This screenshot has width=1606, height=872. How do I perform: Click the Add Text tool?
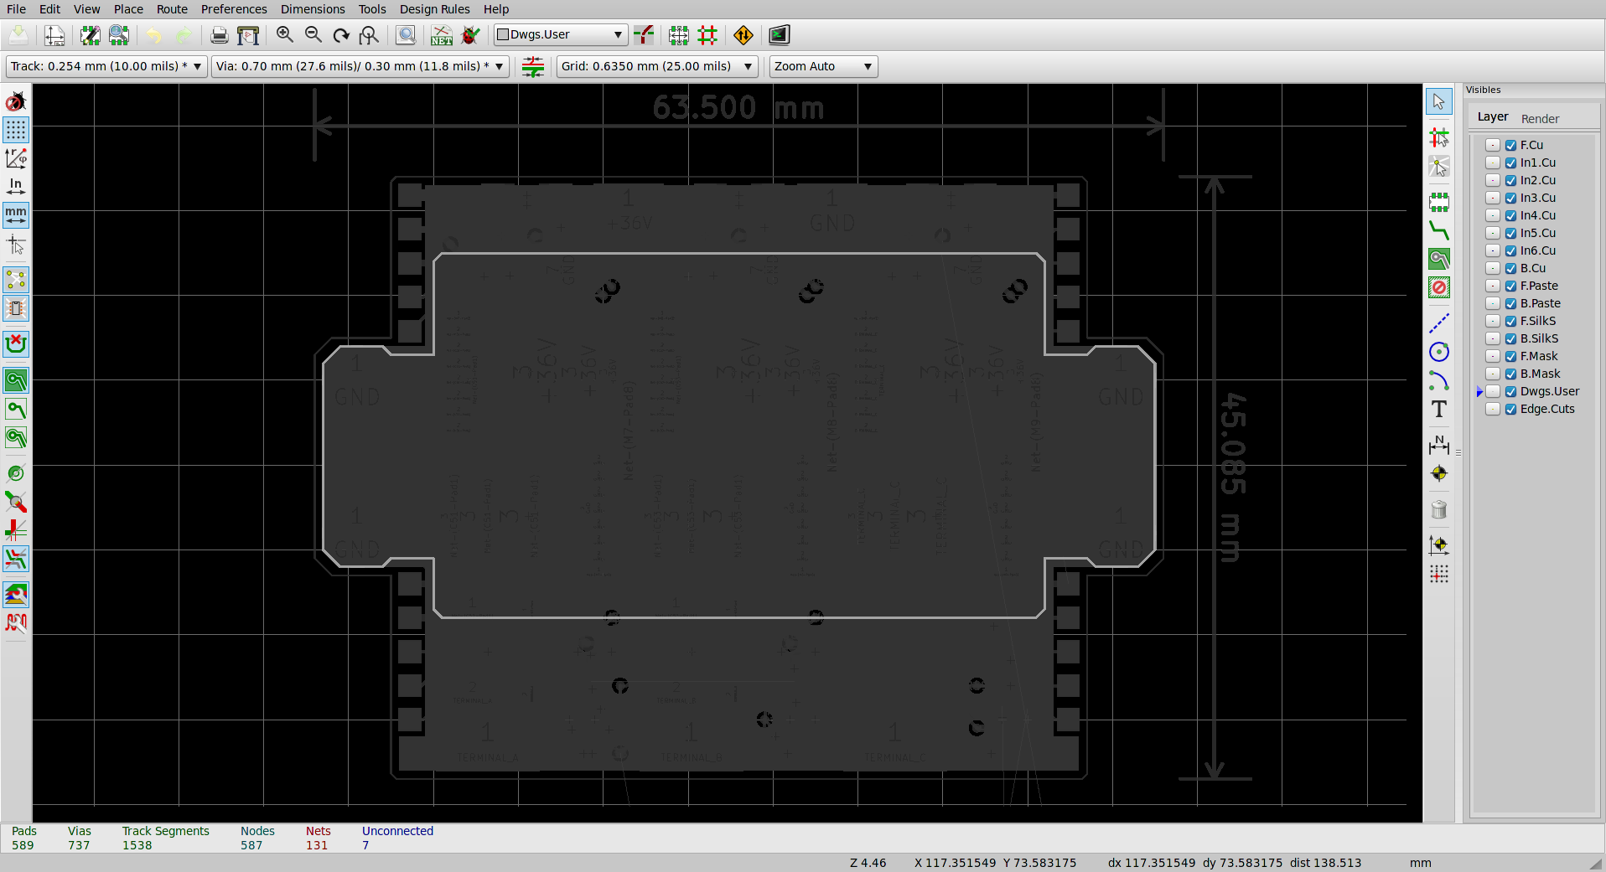1438,410
